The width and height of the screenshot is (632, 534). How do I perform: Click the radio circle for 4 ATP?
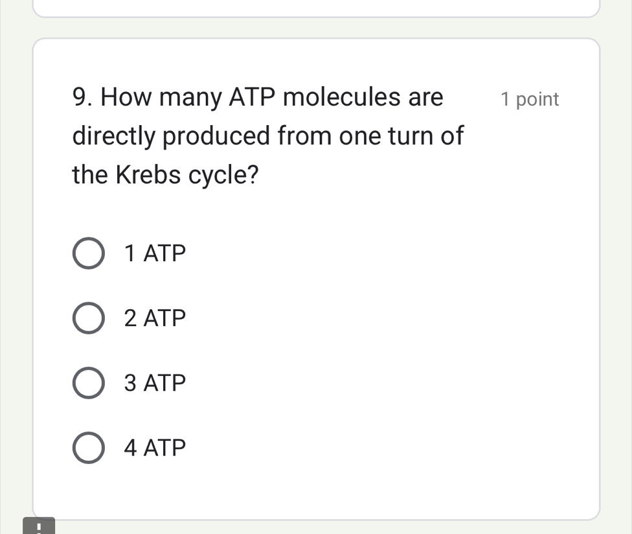pos(89,447)
